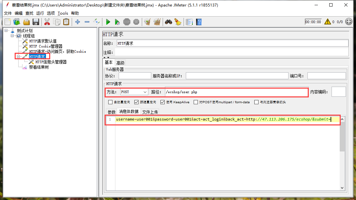Click the 名称 input field

click(x=232, y=43)
